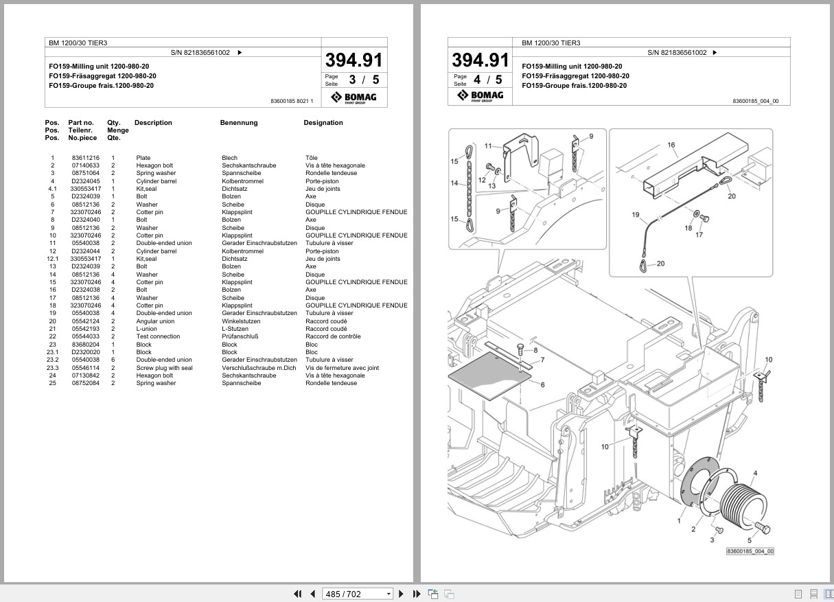Click part number 05542124
Viewport: 834px width, 602px height.
click(85, 321)
